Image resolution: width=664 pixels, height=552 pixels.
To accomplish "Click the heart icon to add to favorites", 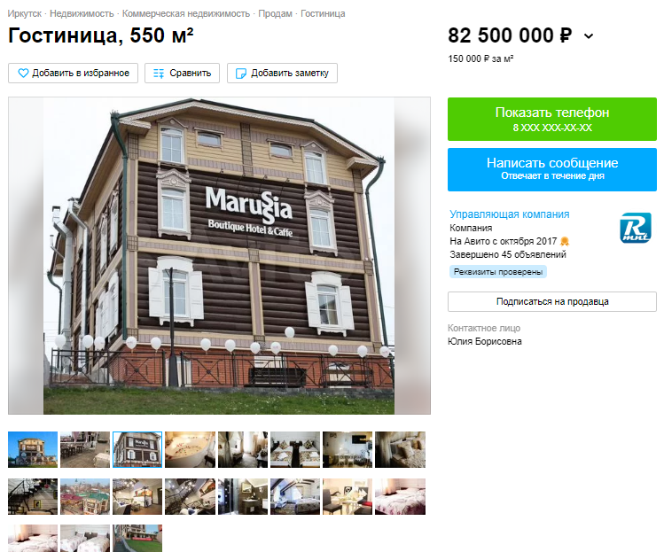I will 23,74.
